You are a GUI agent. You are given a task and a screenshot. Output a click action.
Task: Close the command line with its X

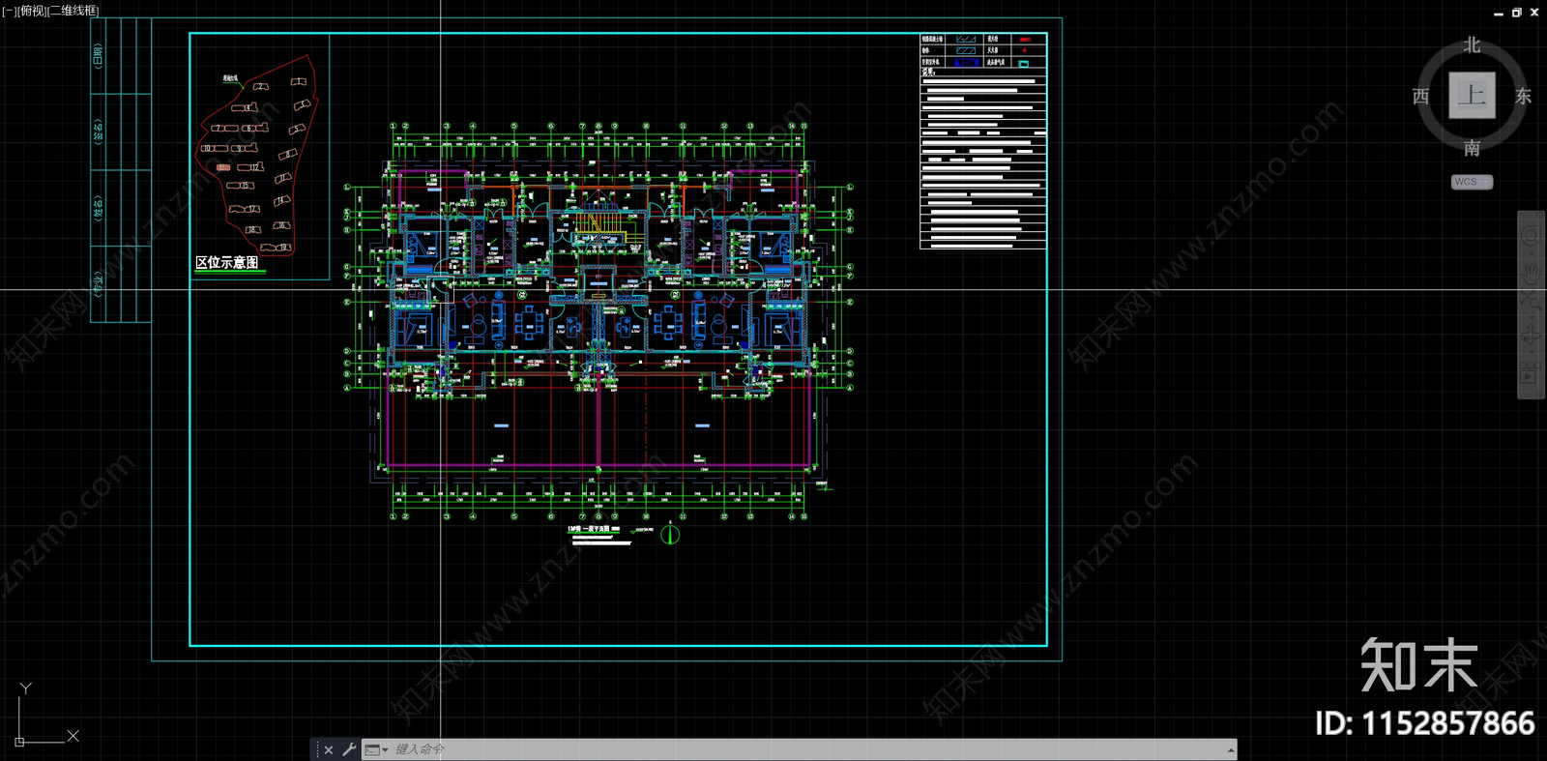[x=329, y=749]
